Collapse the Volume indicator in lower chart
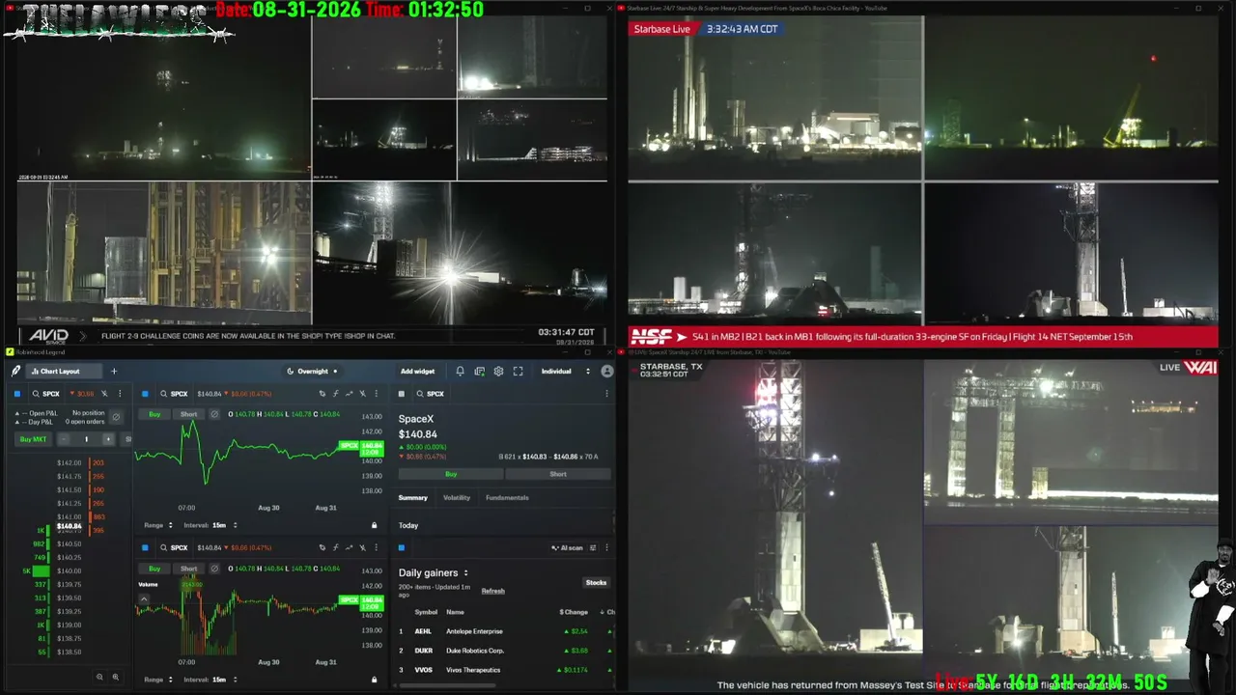The height and width of the screenshot is (695, 1236). click(144, 598)
